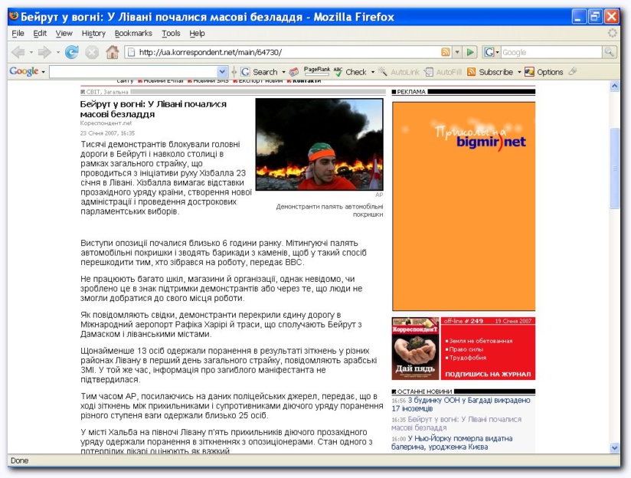The width and height of the screenshot is (631, 478).
Task: Open the Back history dropdown arrow
Action: [31, 52]
